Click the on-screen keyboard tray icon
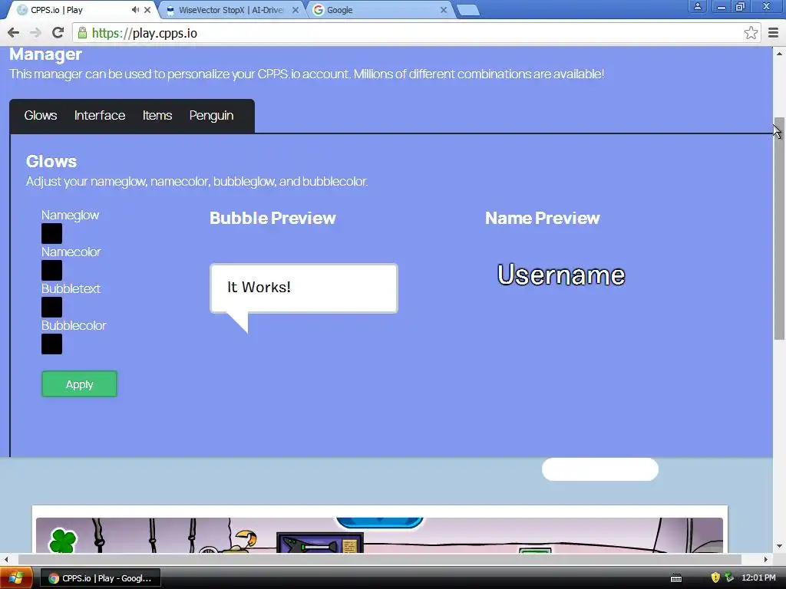Screen dimensions: 786x589 pyautogui.click(x=676, y=578)
